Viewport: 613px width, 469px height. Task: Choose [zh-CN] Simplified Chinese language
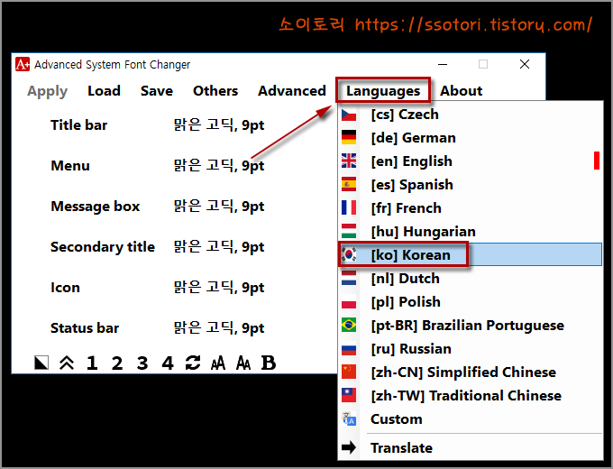[471, 372]
